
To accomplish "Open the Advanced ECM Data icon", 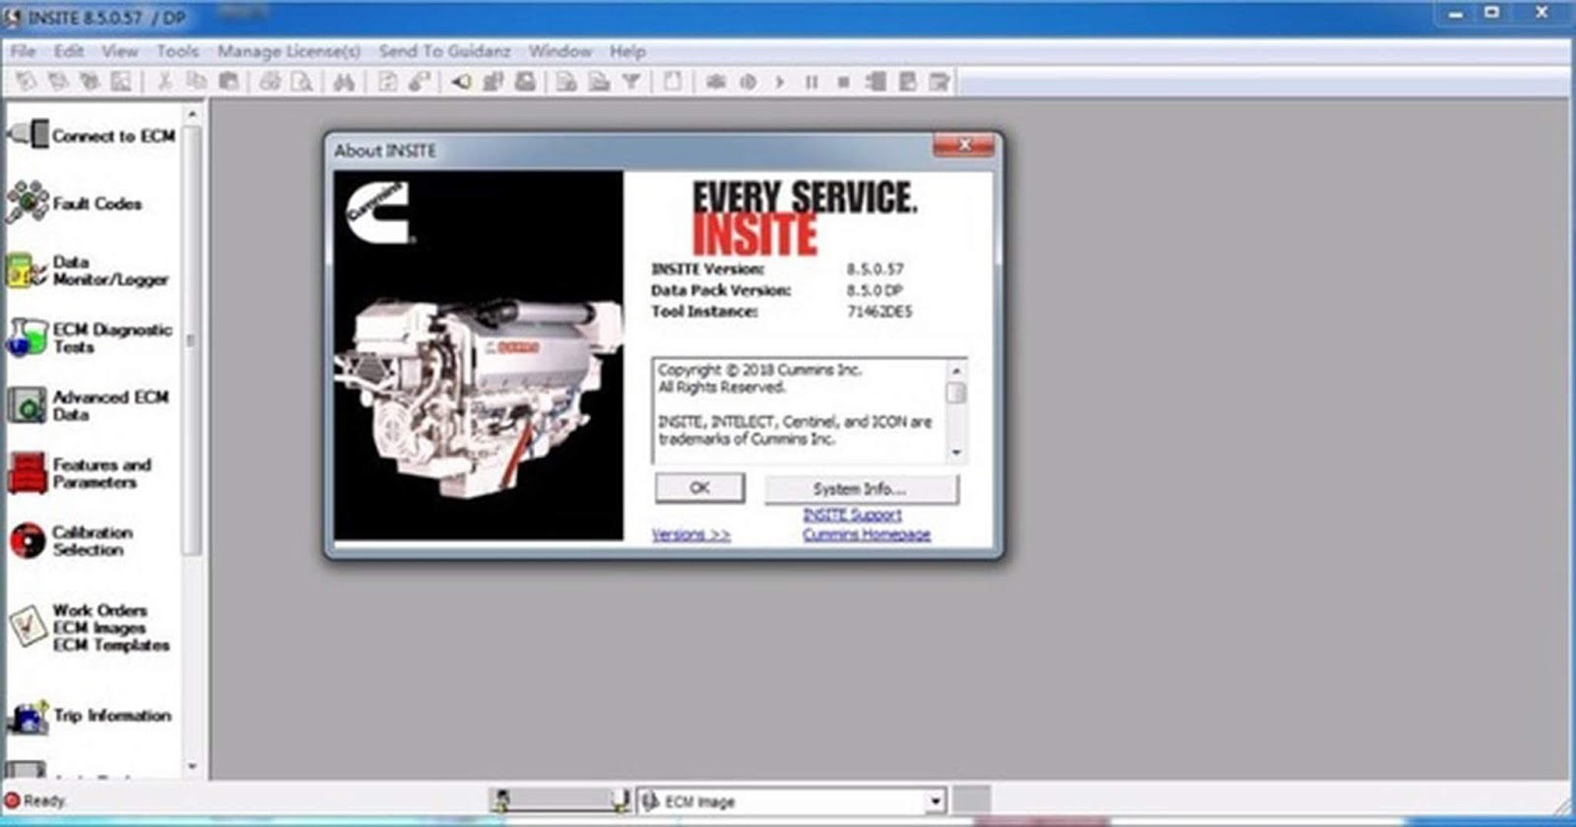I will click(x=27, y=405).
